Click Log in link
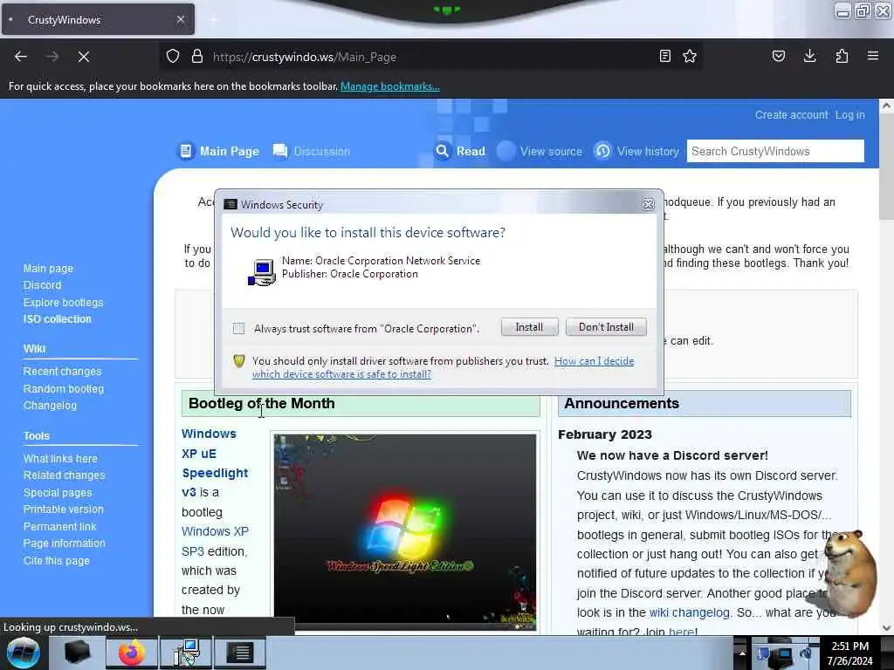The image size is (894, 670). click(x=849, y=114)
